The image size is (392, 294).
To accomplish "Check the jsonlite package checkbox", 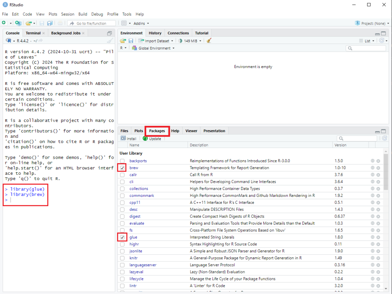I will tap(122, 251).
